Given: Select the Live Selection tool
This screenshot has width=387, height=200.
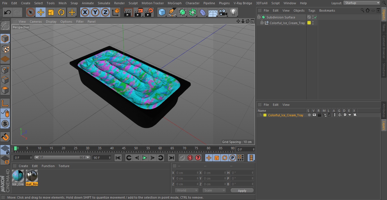Looking at the screenshot, I should point(31,12).
